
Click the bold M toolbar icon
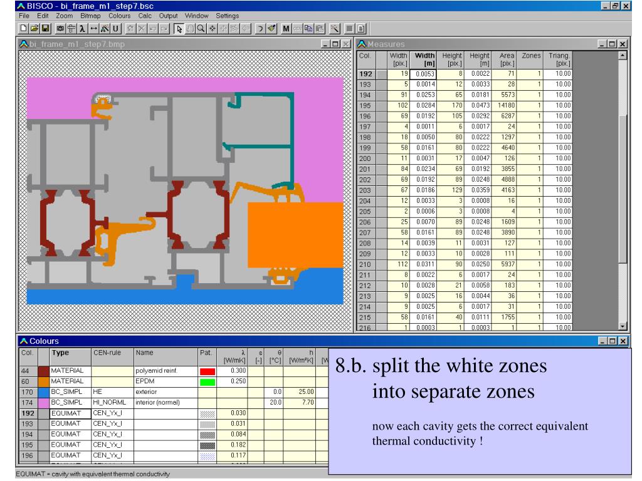point(286,28)
